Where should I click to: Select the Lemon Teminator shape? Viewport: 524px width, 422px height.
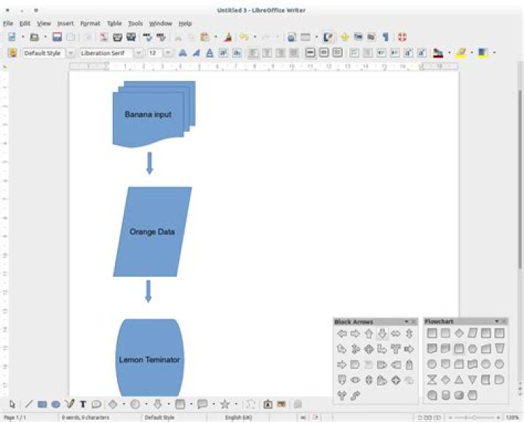pos(149,358)
